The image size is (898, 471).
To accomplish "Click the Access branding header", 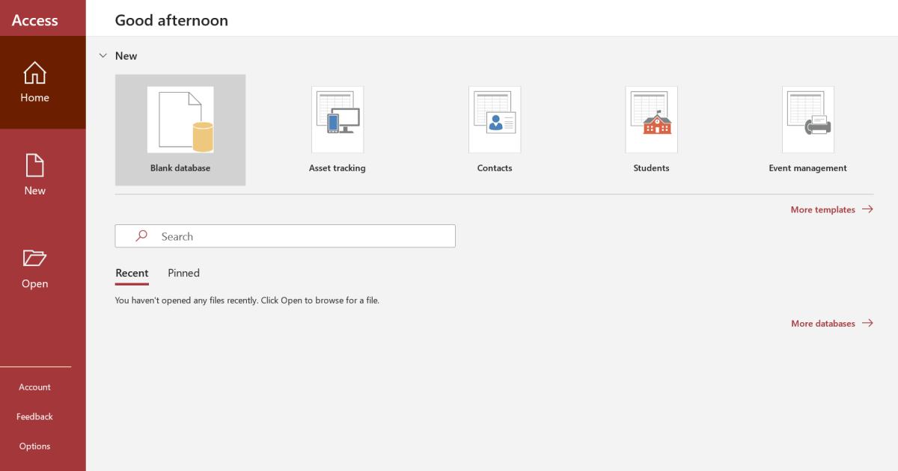I will click(x=34, y=20).
